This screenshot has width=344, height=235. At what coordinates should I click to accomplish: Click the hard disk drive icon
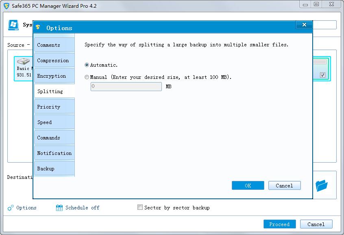(x=24, y=61)
